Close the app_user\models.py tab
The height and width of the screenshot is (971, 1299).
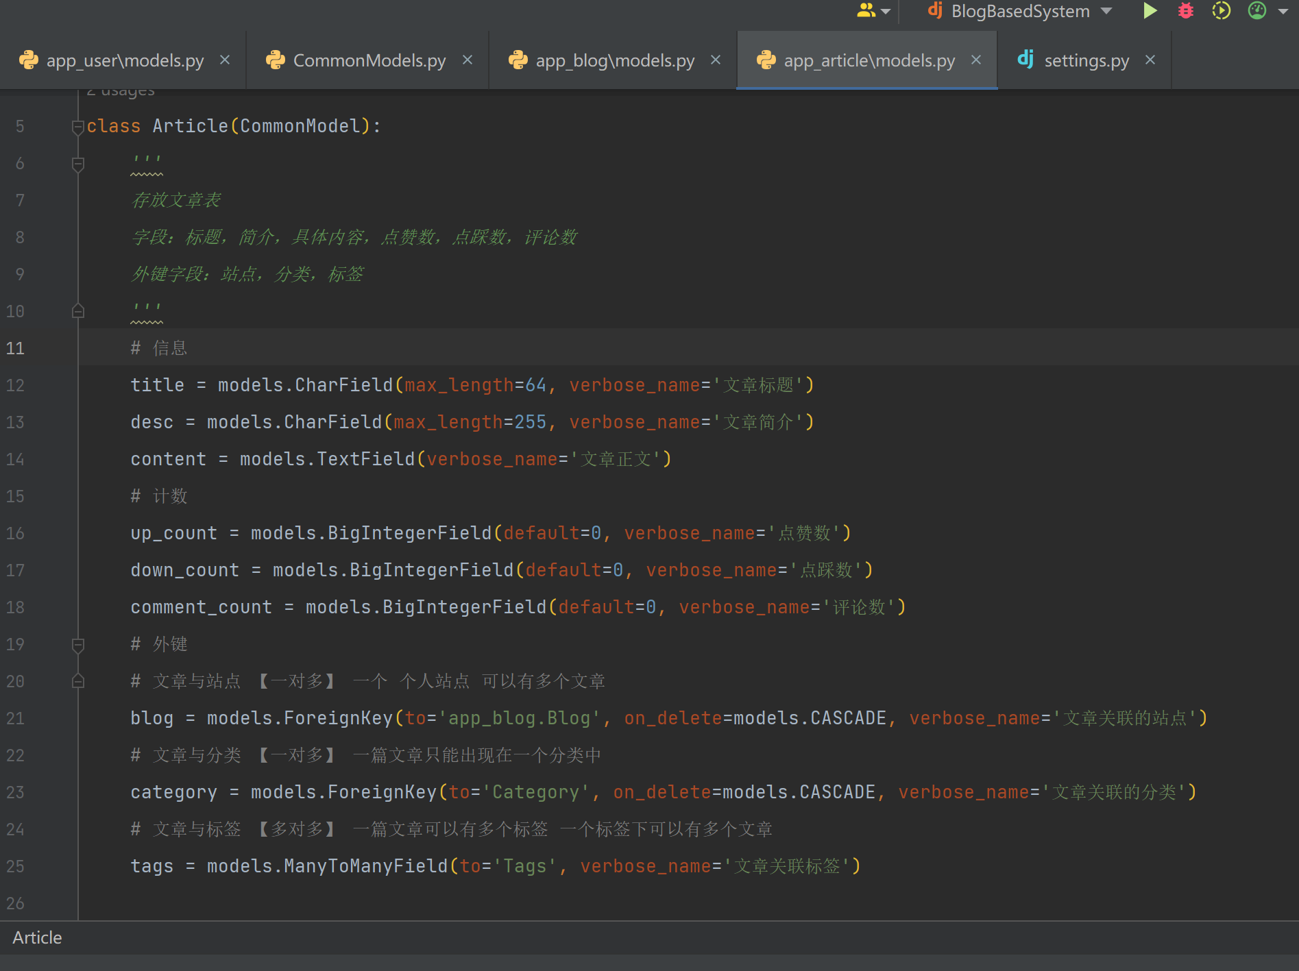tap(225, 60)
